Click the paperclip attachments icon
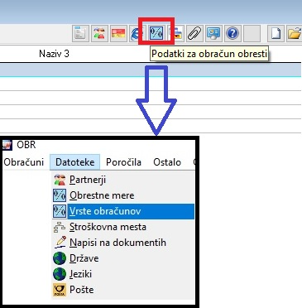The width and height of the screenshot is (302, 308). [x=194, y=33]
